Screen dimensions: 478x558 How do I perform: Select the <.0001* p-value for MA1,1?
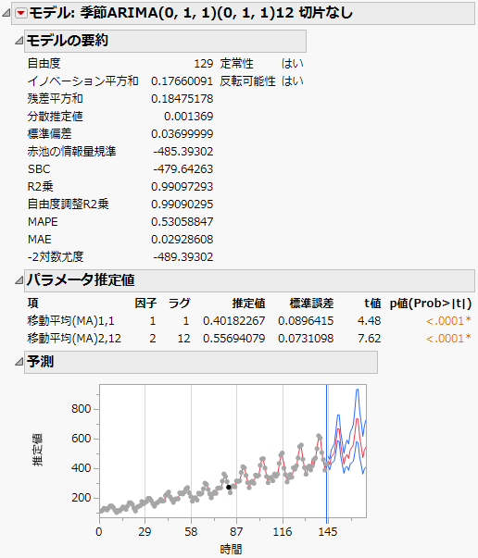pos(448,320)
